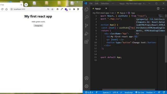Click Prettier status bar item

[151, 92]
